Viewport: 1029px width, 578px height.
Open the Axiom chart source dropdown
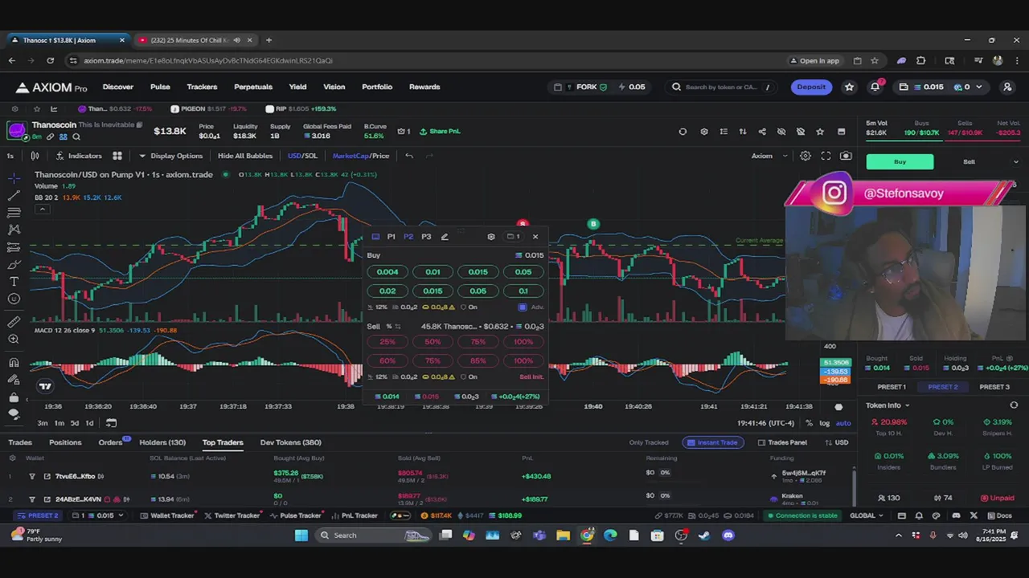[x=769, y=156]
